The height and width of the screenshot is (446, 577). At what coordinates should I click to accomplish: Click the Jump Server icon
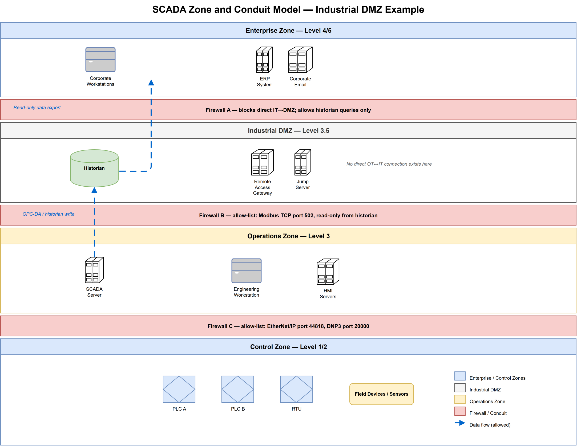click(302, 162)
